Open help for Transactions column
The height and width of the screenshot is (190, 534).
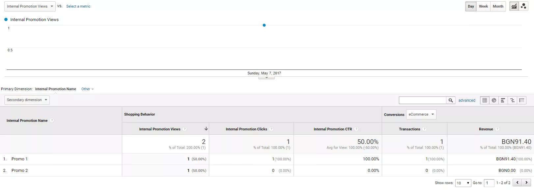click(425, 129)
